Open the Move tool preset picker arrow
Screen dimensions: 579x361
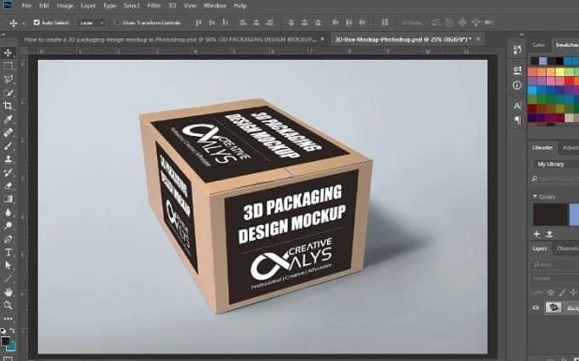coord(24,23)
